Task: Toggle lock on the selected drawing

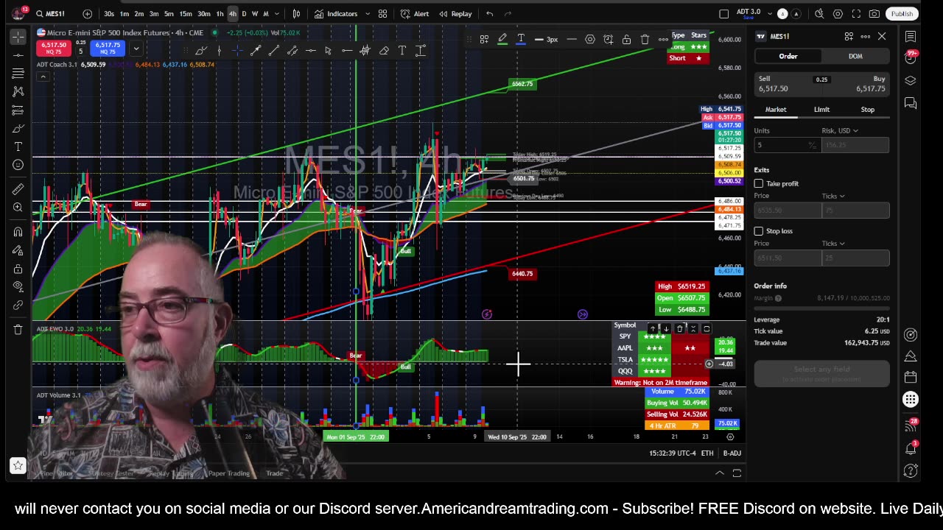Action: click(626, 39)
